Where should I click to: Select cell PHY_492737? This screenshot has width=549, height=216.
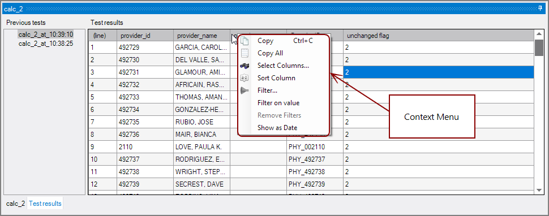(315, 159)
